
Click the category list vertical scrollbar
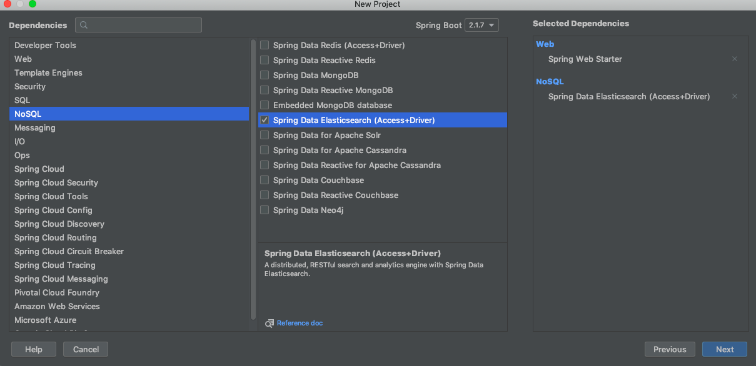click(253, 179)
